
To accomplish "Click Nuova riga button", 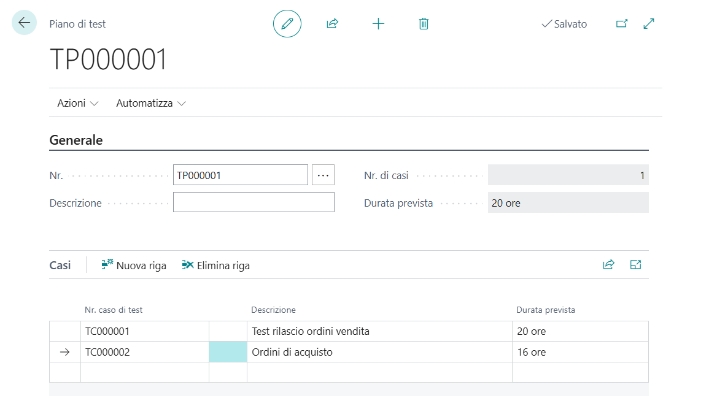I will point(134,266).
